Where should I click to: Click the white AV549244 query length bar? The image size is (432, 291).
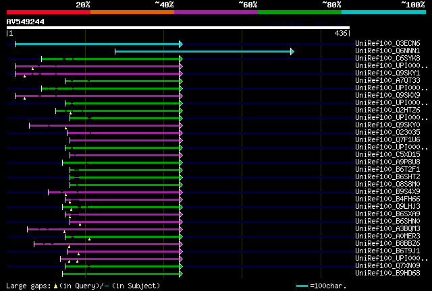[x=178, y=28]
